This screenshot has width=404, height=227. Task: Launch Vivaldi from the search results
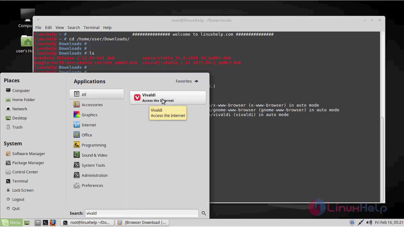tap(168, 97)
